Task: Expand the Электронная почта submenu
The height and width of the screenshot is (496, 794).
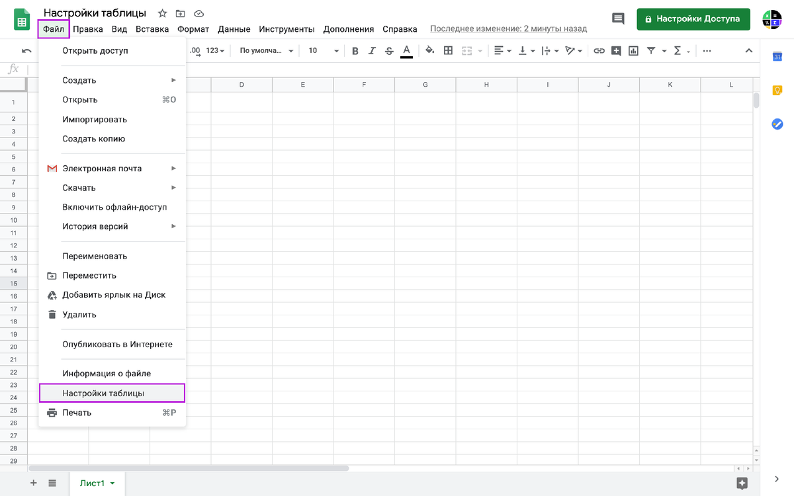Action: 112,168
